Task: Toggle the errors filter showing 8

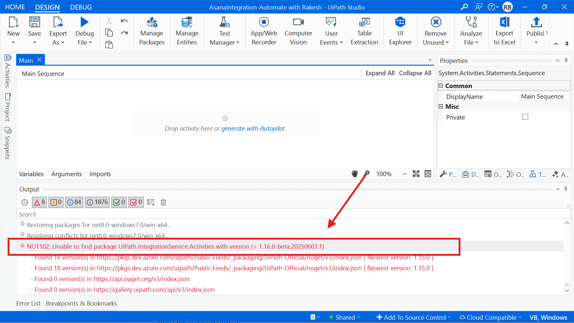Action: tap(39, 202)
